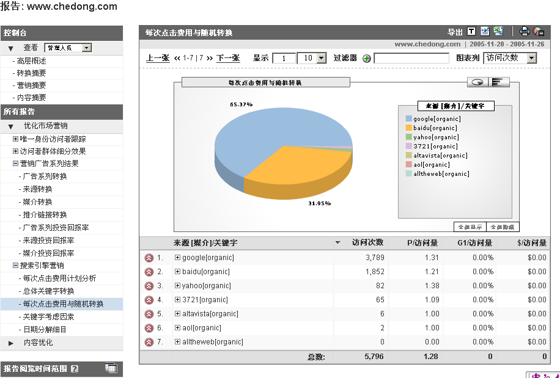Go to previous page double-arrow icon

(177, 59)
